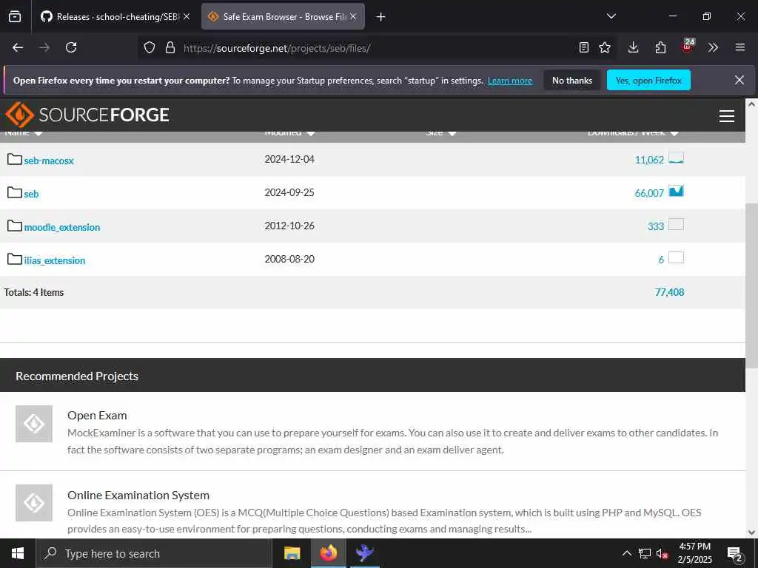The image size is (758, 568).
Task: Close the Safe Exam Browser tab
Action: [x=353, y=16]
